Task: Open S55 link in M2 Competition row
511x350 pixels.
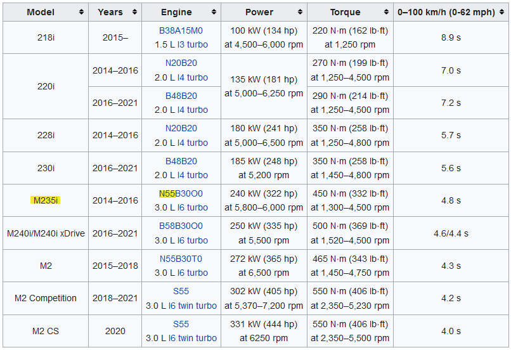Action: 181,291
